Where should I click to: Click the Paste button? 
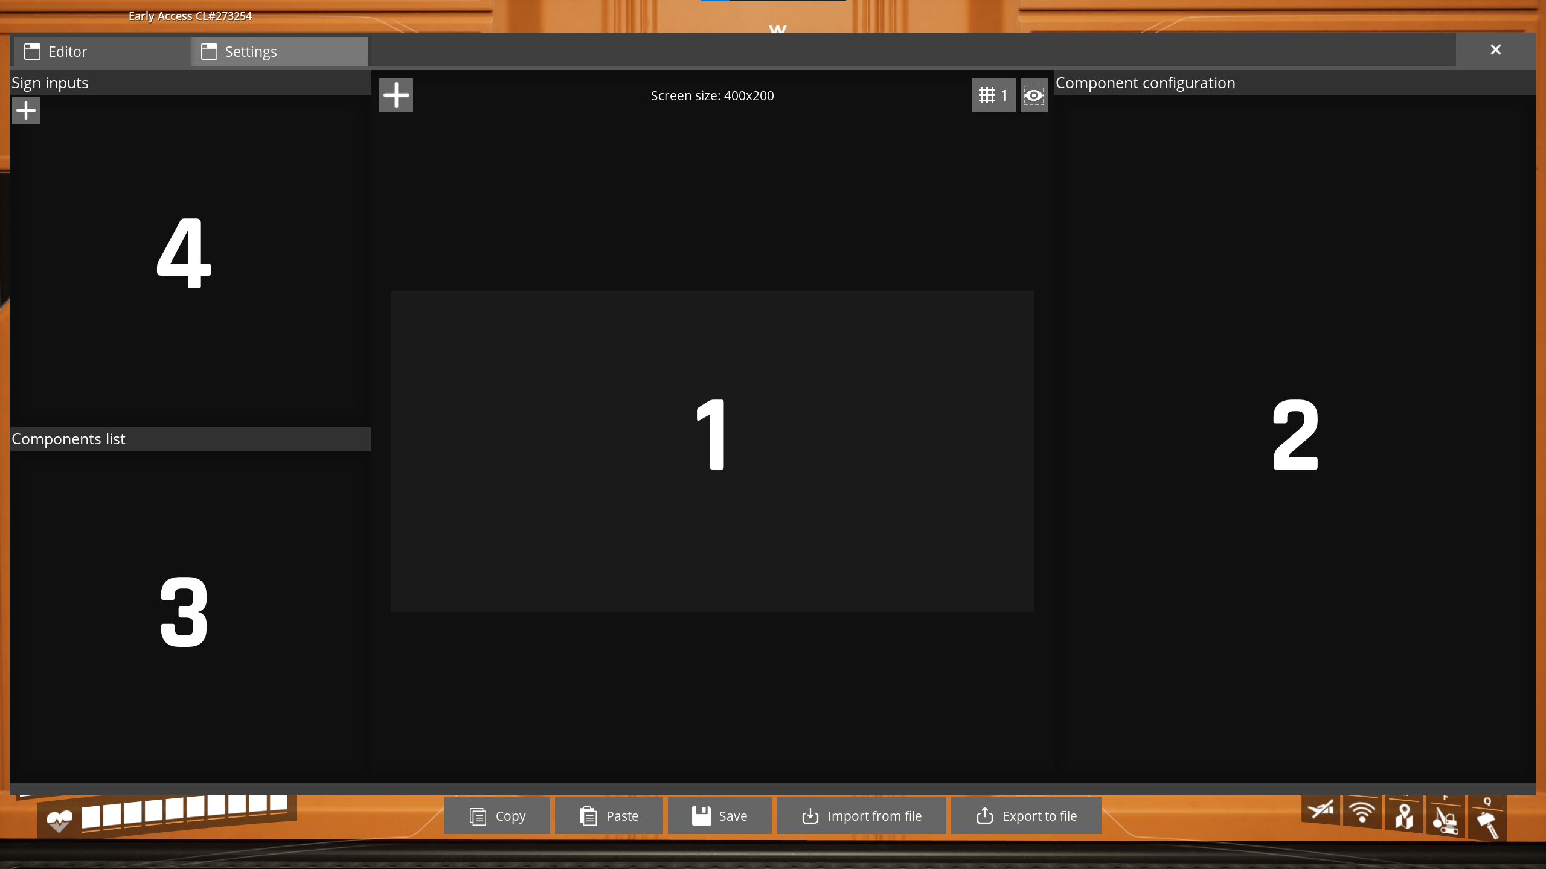(609, 816)
